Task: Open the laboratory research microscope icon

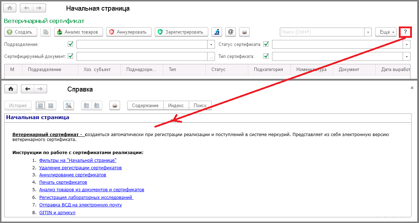Action: [217, 32]
